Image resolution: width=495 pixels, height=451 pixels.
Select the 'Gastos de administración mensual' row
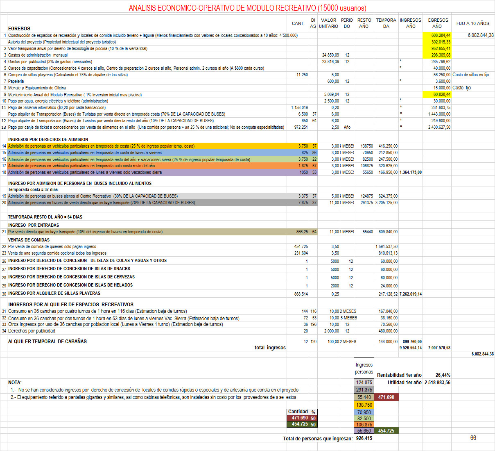coord(38,55)
